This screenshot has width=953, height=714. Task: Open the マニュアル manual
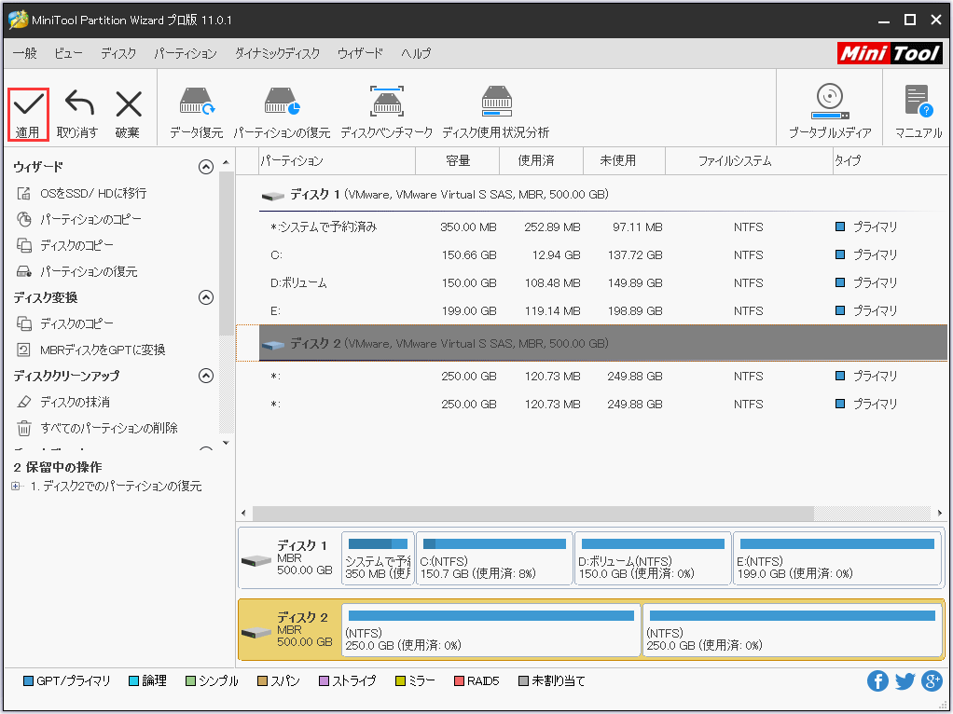pyautogui.click(x=918, y=112)
